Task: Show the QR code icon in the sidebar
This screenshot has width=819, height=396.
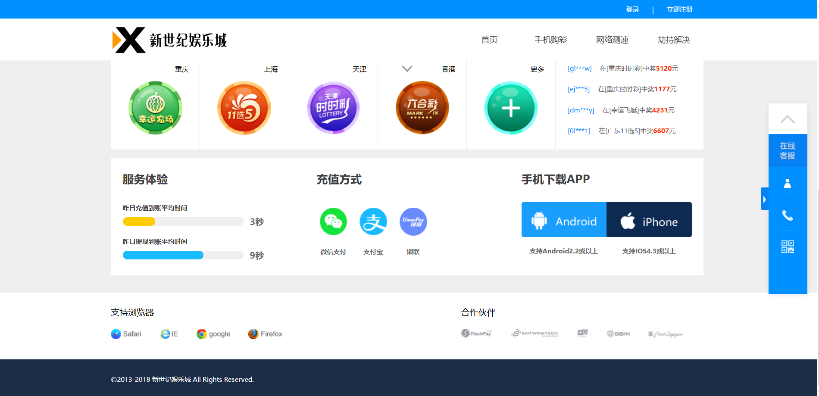Action: pyautogui.click(x=788, y=246)
